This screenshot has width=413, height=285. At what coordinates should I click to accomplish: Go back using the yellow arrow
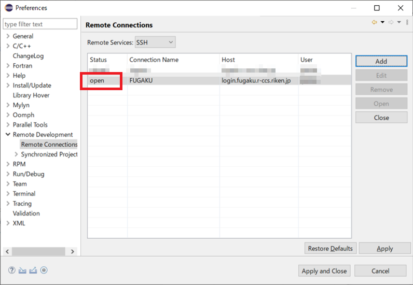coord(374,22)
